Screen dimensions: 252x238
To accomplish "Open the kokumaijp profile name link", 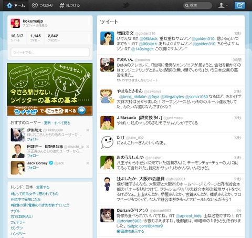I will point(33,21).
